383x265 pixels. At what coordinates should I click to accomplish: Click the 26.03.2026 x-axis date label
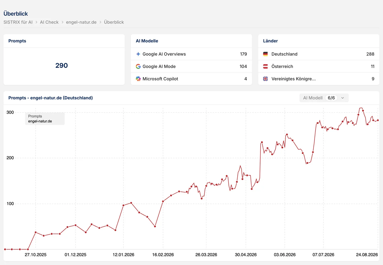[x=206, y=255]
